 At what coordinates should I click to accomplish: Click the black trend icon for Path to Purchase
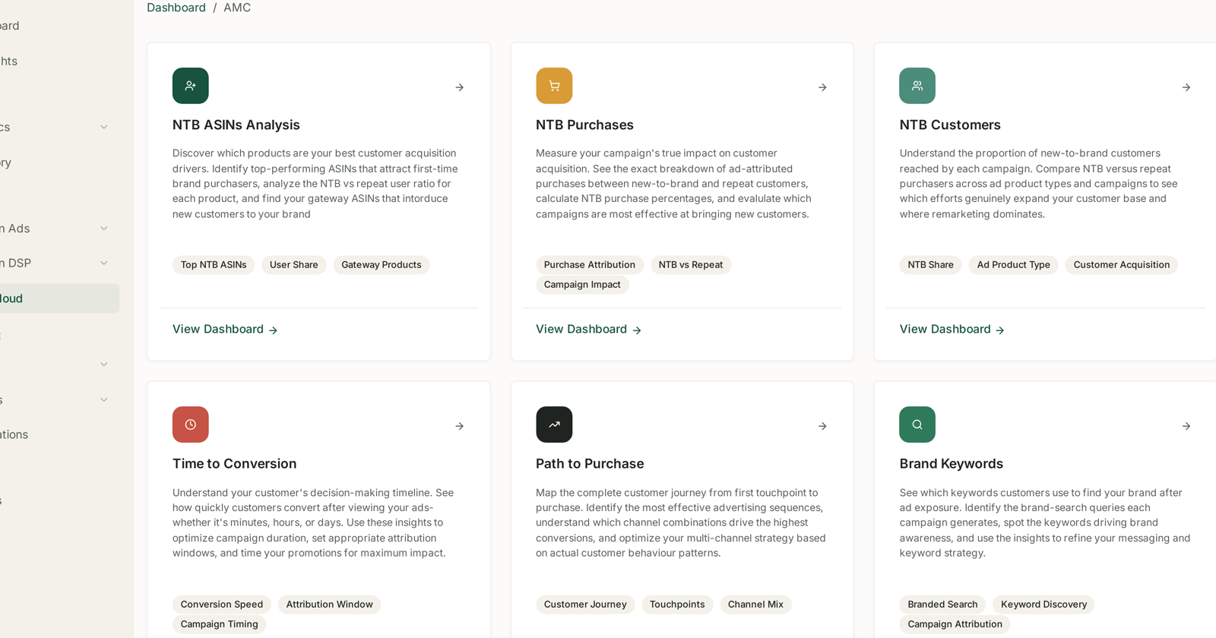[x=554, y=425]
